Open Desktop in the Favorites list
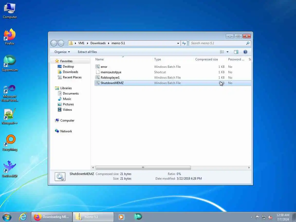The image size is (296, 222). pyautogui.click(x=68, y=67)
